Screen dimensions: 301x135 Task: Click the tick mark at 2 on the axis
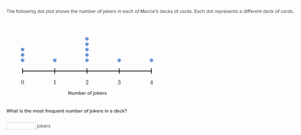click(x=87, y=71)
